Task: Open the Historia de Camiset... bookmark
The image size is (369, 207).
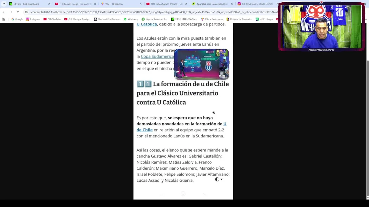Action: (x=239, y=19)
